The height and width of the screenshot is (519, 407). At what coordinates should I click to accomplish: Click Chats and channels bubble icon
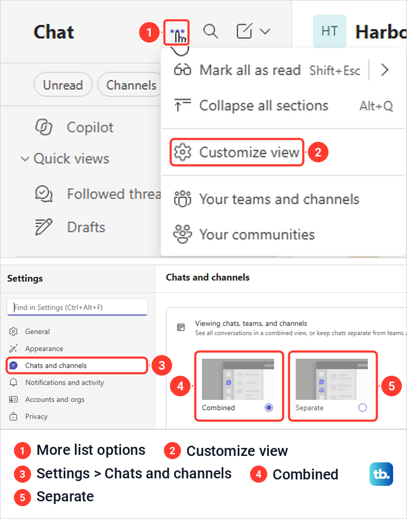pos(13,366)
